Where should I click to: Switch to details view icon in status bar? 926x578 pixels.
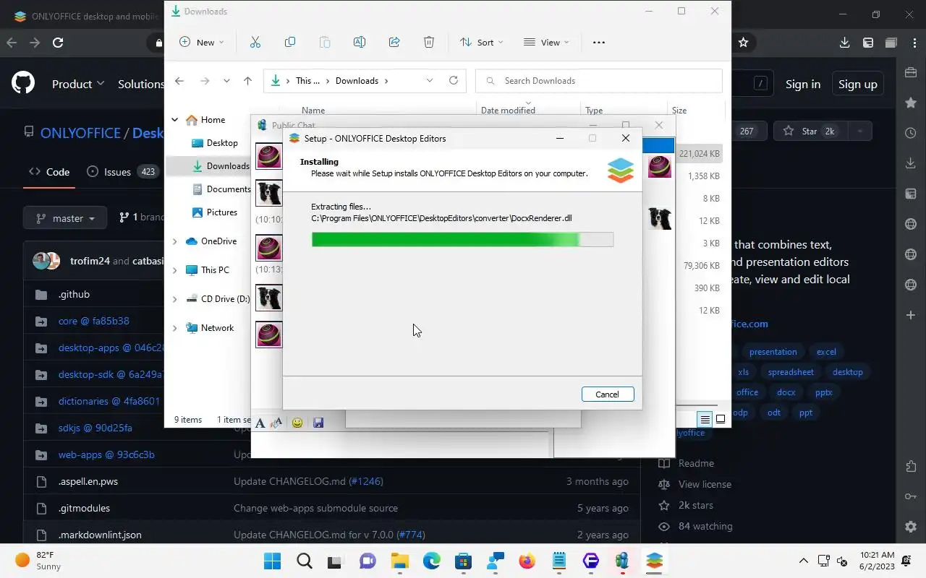[705, 419]
